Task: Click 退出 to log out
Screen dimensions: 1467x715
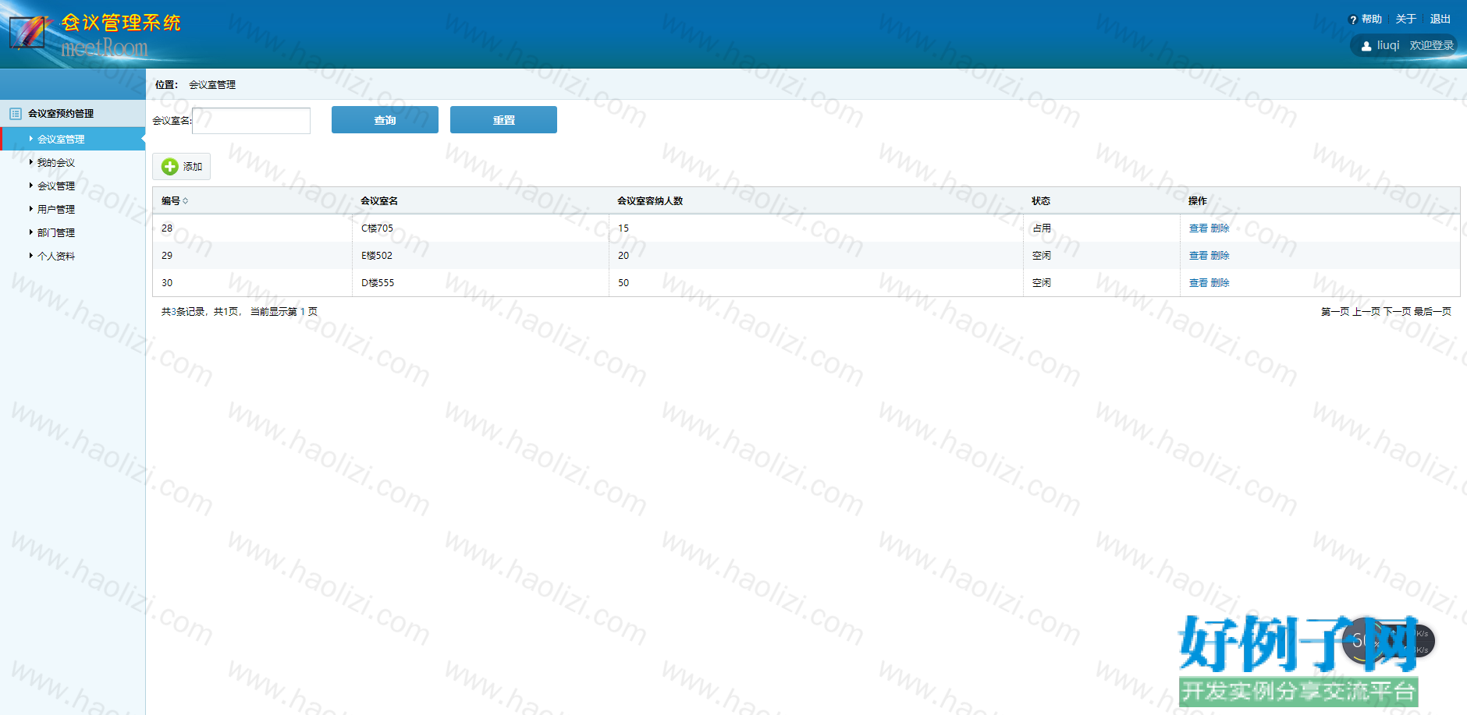Action: coord(1440,19)
